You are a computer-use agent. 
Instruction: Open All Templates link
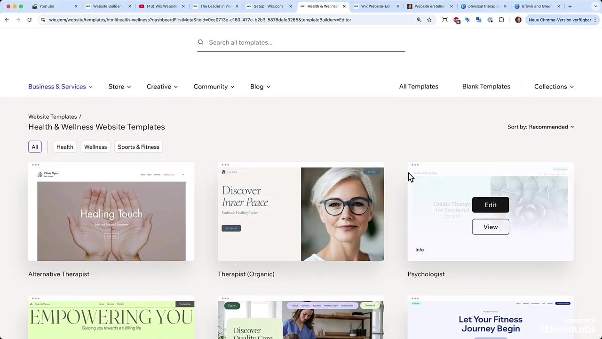point(419,87)
